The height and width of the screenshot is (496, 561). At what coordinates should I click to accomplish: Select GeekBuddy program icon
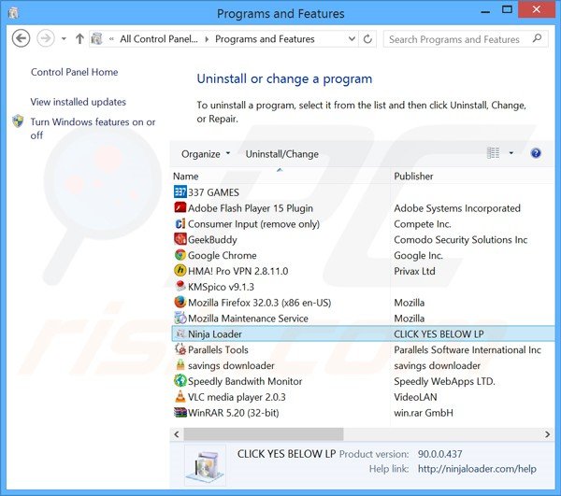pyautogui.click(x=180, y=239)
